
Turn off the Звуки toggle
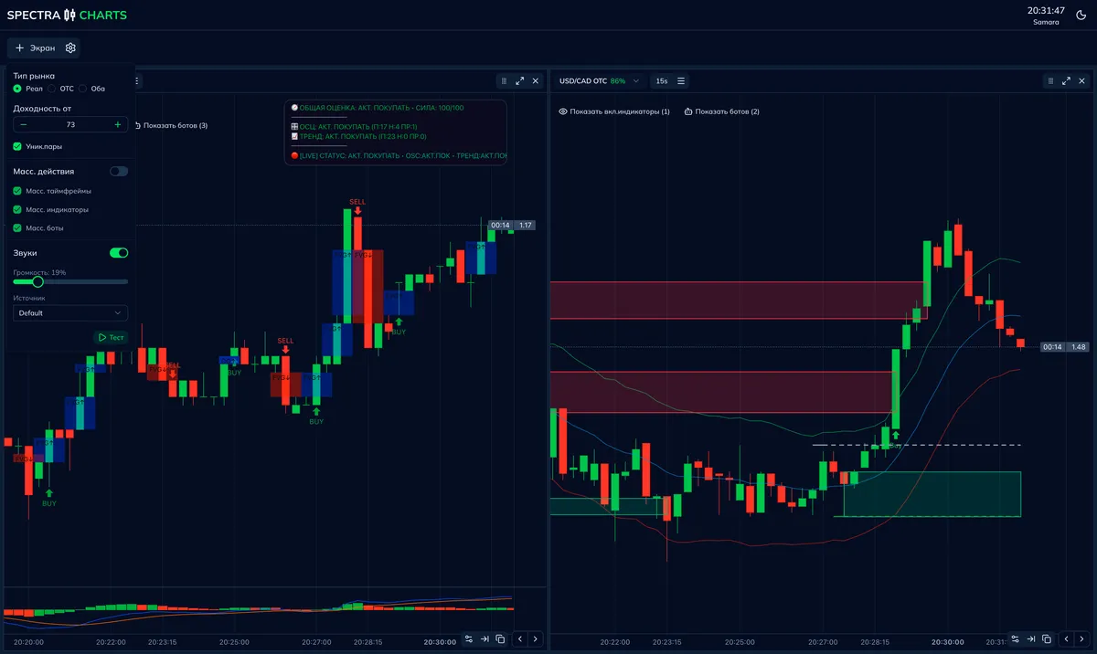[x=119, y=253]
